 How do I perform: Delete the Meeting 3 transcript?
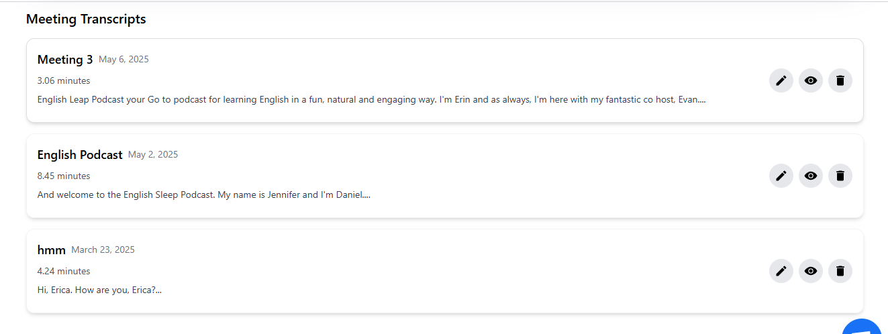pyautogui.click(x=840, y=80)
